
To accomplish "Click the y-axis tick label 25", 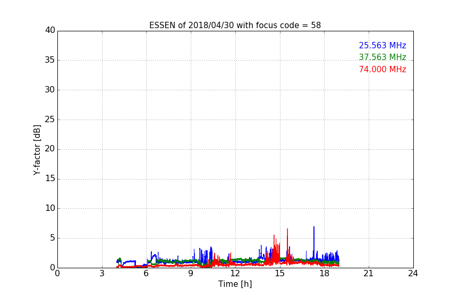I will 50,119.
